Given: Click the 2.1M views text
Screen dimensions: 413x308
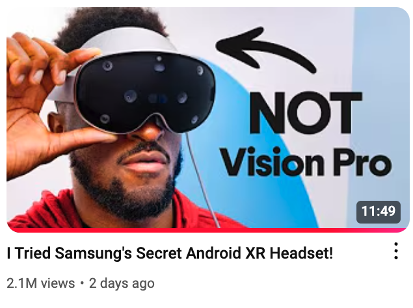Looking at the screenshot, I should (x=41, y=283).
